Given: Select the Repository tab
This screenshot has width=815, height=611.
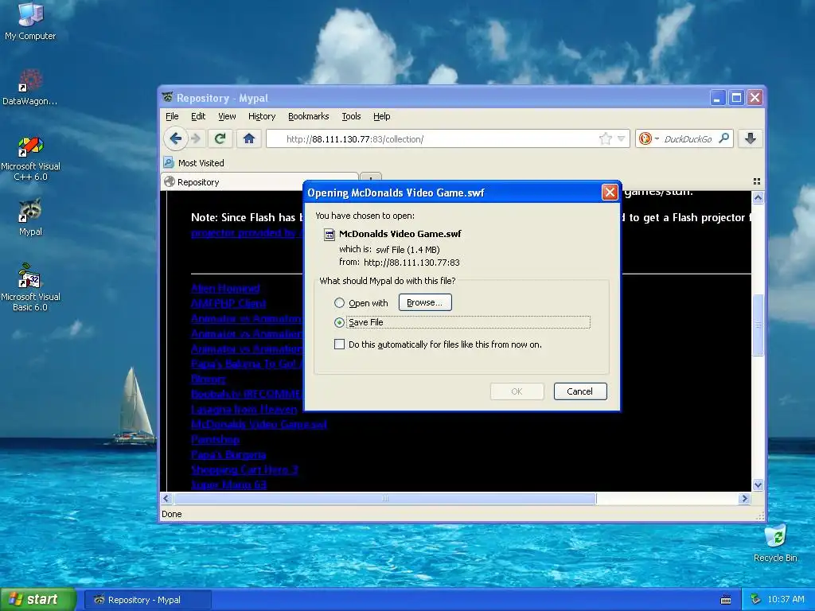Looking at the screenshot, I should [x=259, y=182].
